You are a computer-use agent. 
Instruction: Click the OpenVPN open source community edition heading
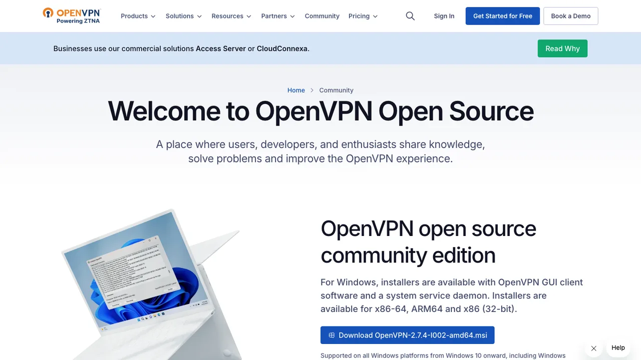[x=428, y=242]
